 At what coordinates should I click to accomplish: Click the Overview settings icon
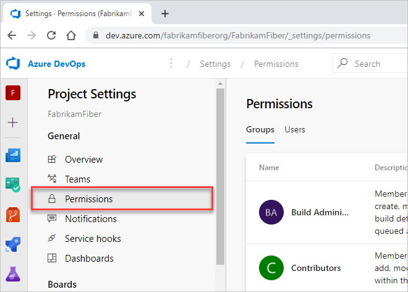pyautogui.click(x=52, y=159)
